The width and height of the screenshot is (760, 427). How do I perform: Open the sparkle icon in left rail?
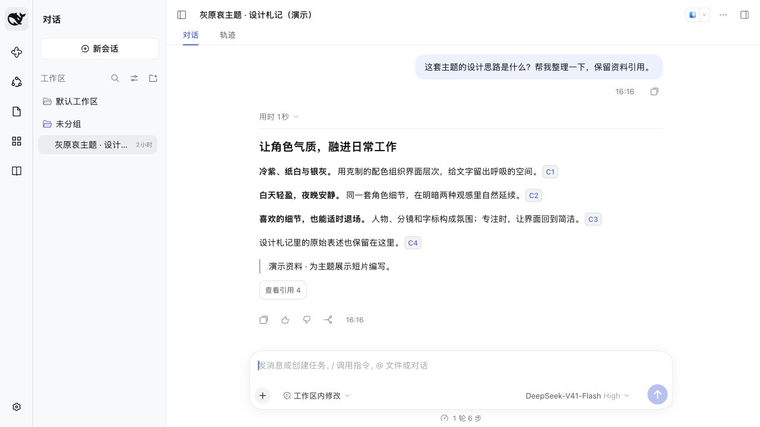pos(17,52)
